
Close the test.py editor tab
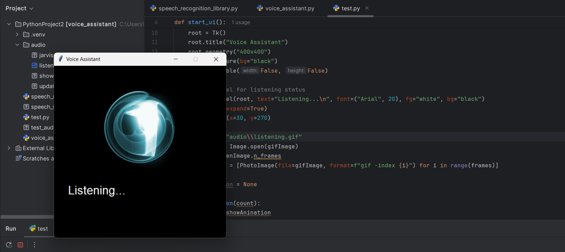coord(367,8)
